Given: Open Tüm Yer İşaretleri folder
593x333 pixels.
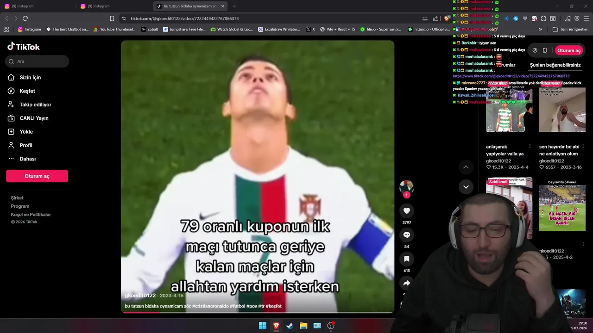Looking at the screenshot, I should (x=570, y=29).
